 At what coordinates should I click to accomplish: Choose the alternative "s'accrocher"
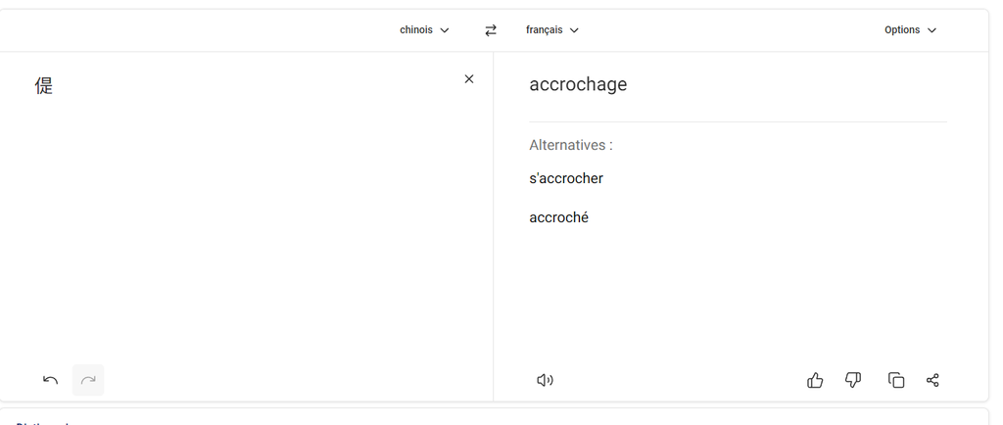point(566,178)
